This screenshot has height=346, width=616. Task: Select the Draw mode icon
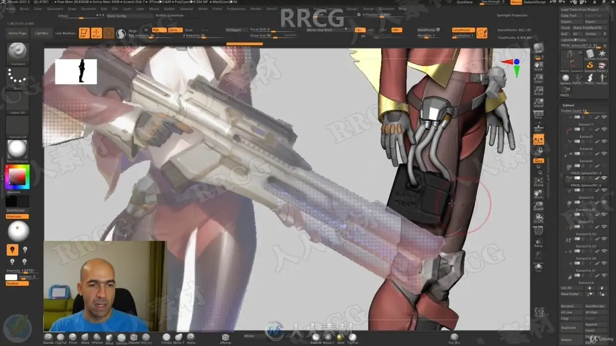(x=96, y=33)
